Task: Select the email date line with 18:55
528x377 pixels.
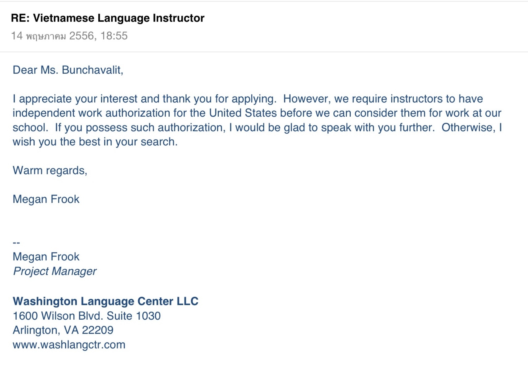Action: (69, 36)
